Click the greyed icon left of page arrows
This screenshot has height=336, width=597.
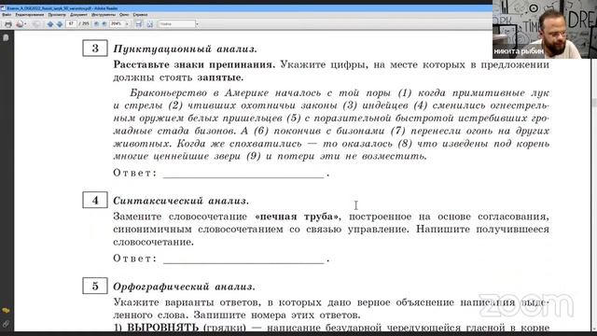pos(36,24)
